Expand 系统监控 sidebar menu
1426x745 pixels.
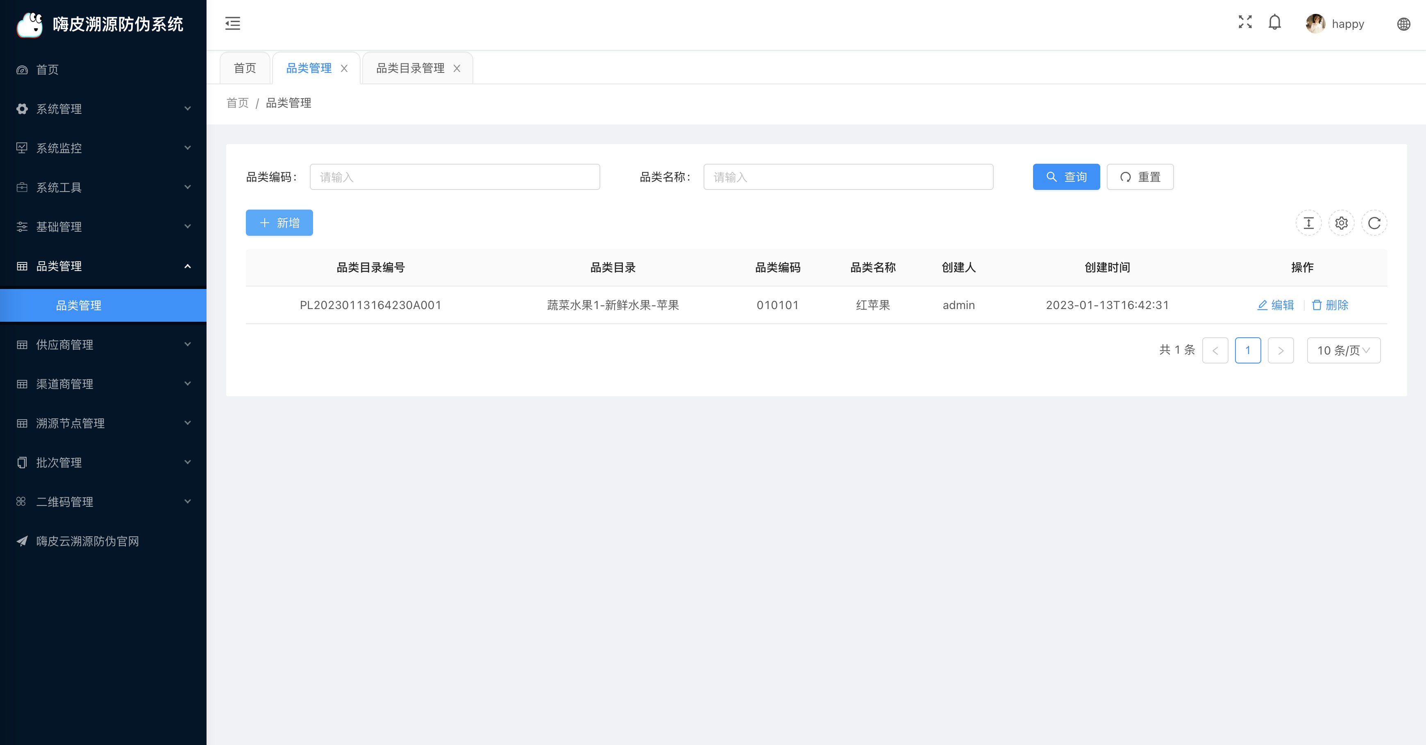click(103, 148)
